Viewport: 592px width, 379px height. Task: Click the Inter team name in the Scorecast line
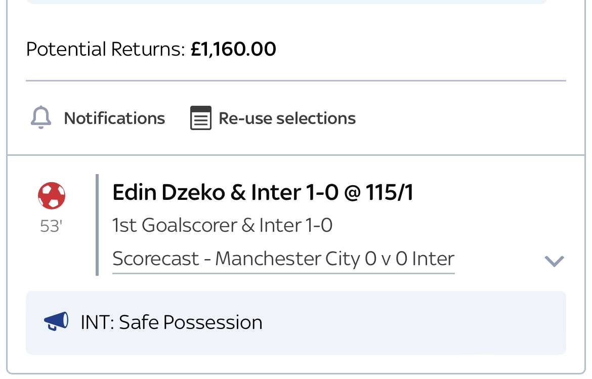(433, 259)
